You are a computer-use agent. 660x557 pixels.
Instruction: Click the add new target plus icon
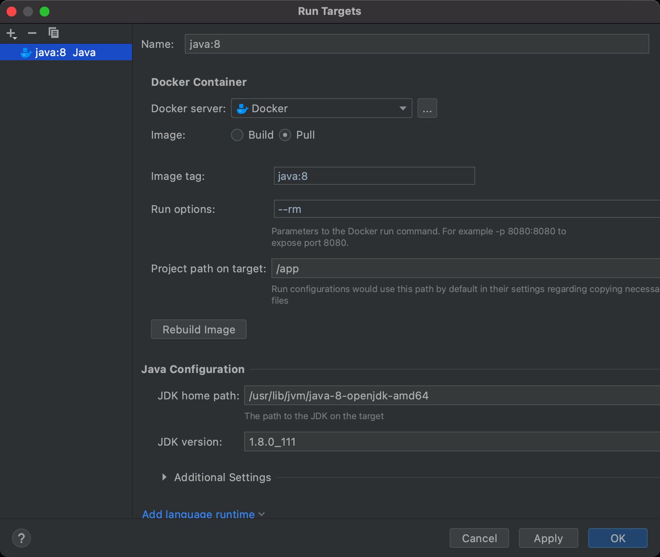(11, 33)
